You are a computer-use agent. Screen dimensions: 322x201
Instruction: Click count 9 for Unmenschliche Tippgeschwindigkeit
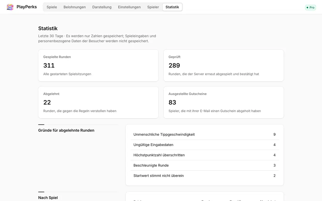274,134
